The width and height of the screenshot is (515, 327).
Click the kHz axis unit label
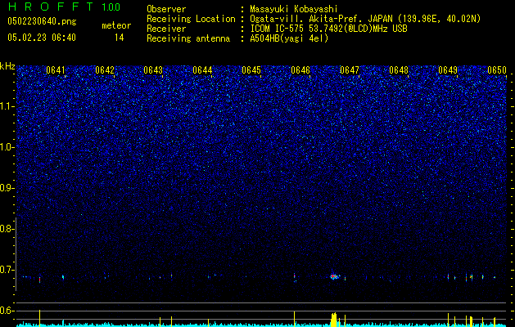coord(7,66)
